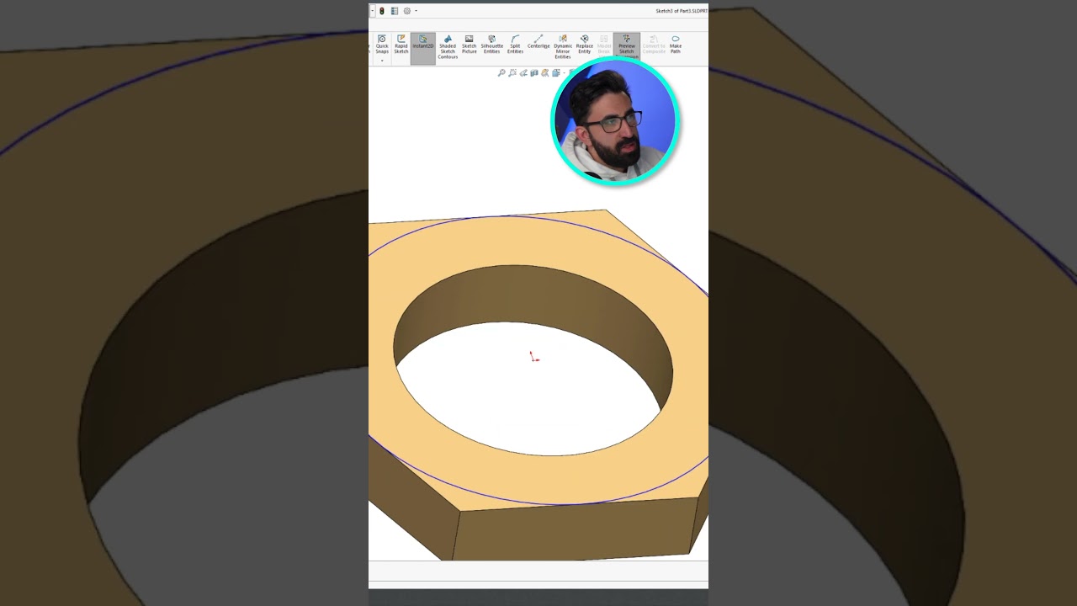Viewport: 1077px width, 606px height.
Task: Activate the Rapid Sketch tool
Action: [x=401, y=45]
